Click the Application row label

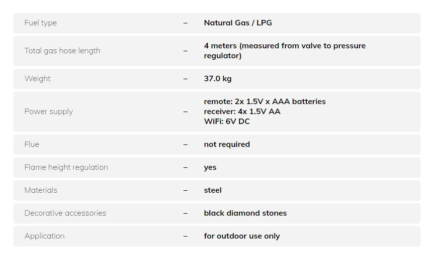coord(44,236)
